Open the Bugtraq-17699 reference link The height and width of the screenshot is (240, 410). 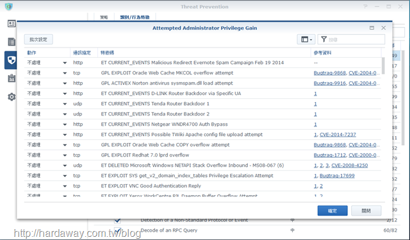tap(337, 176)
